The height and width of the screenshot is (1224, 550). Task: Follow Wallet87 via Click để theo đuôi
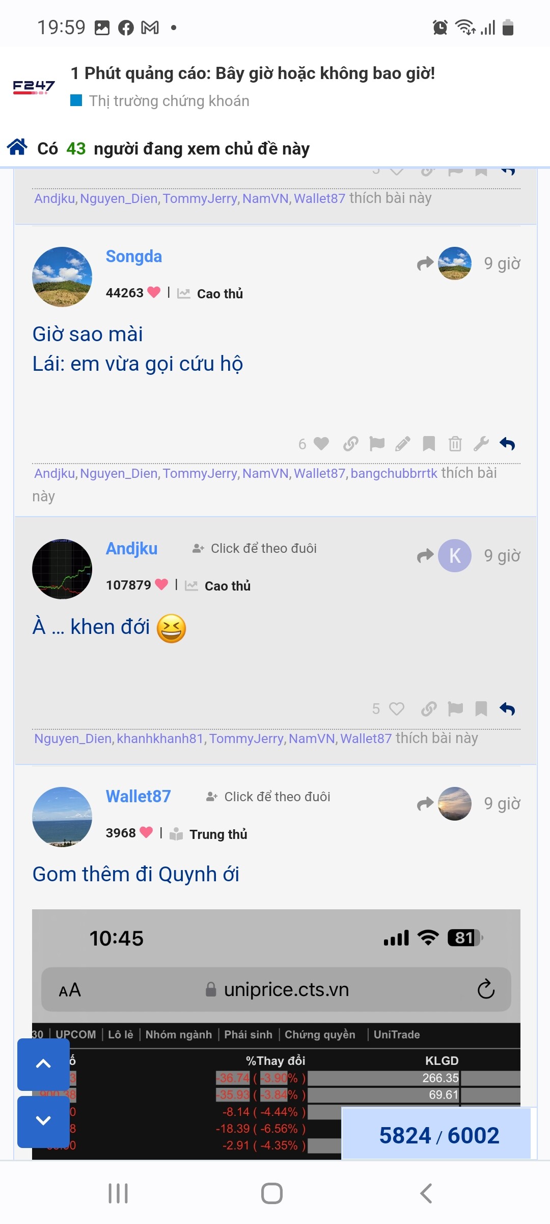coord(268,797)
